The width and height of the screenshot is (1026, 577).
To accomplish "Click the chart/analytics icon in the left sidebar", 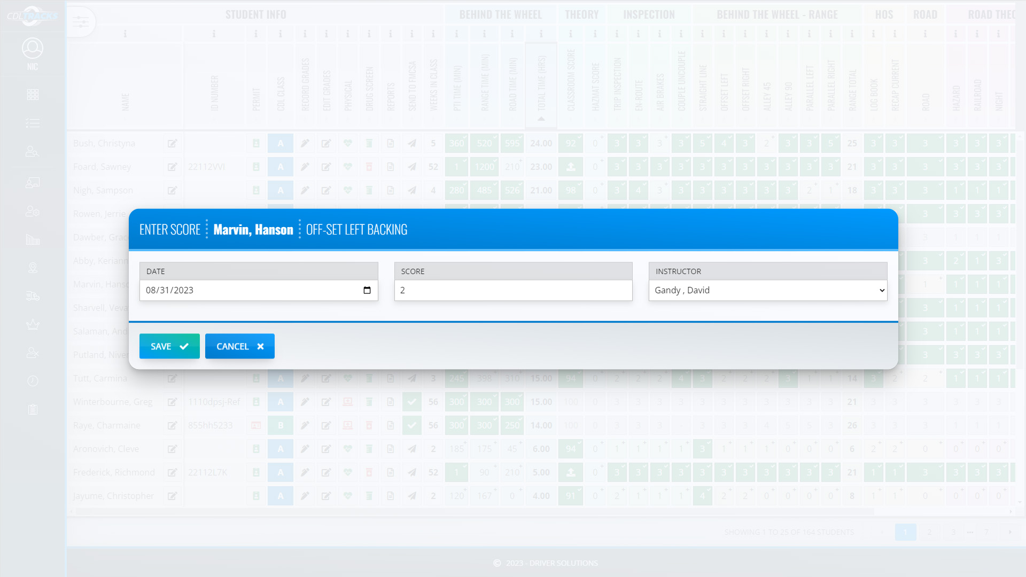I will coord(33,239).
